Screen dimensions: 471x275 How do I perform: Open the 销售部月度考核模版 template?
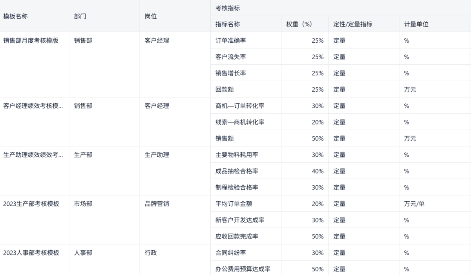(31, 40)
